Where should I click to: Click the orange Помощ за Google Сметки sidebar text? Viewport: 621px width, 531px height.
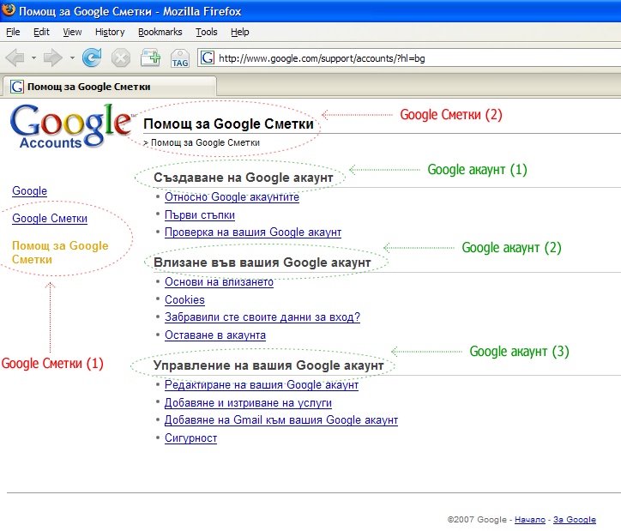coord(60,252)
